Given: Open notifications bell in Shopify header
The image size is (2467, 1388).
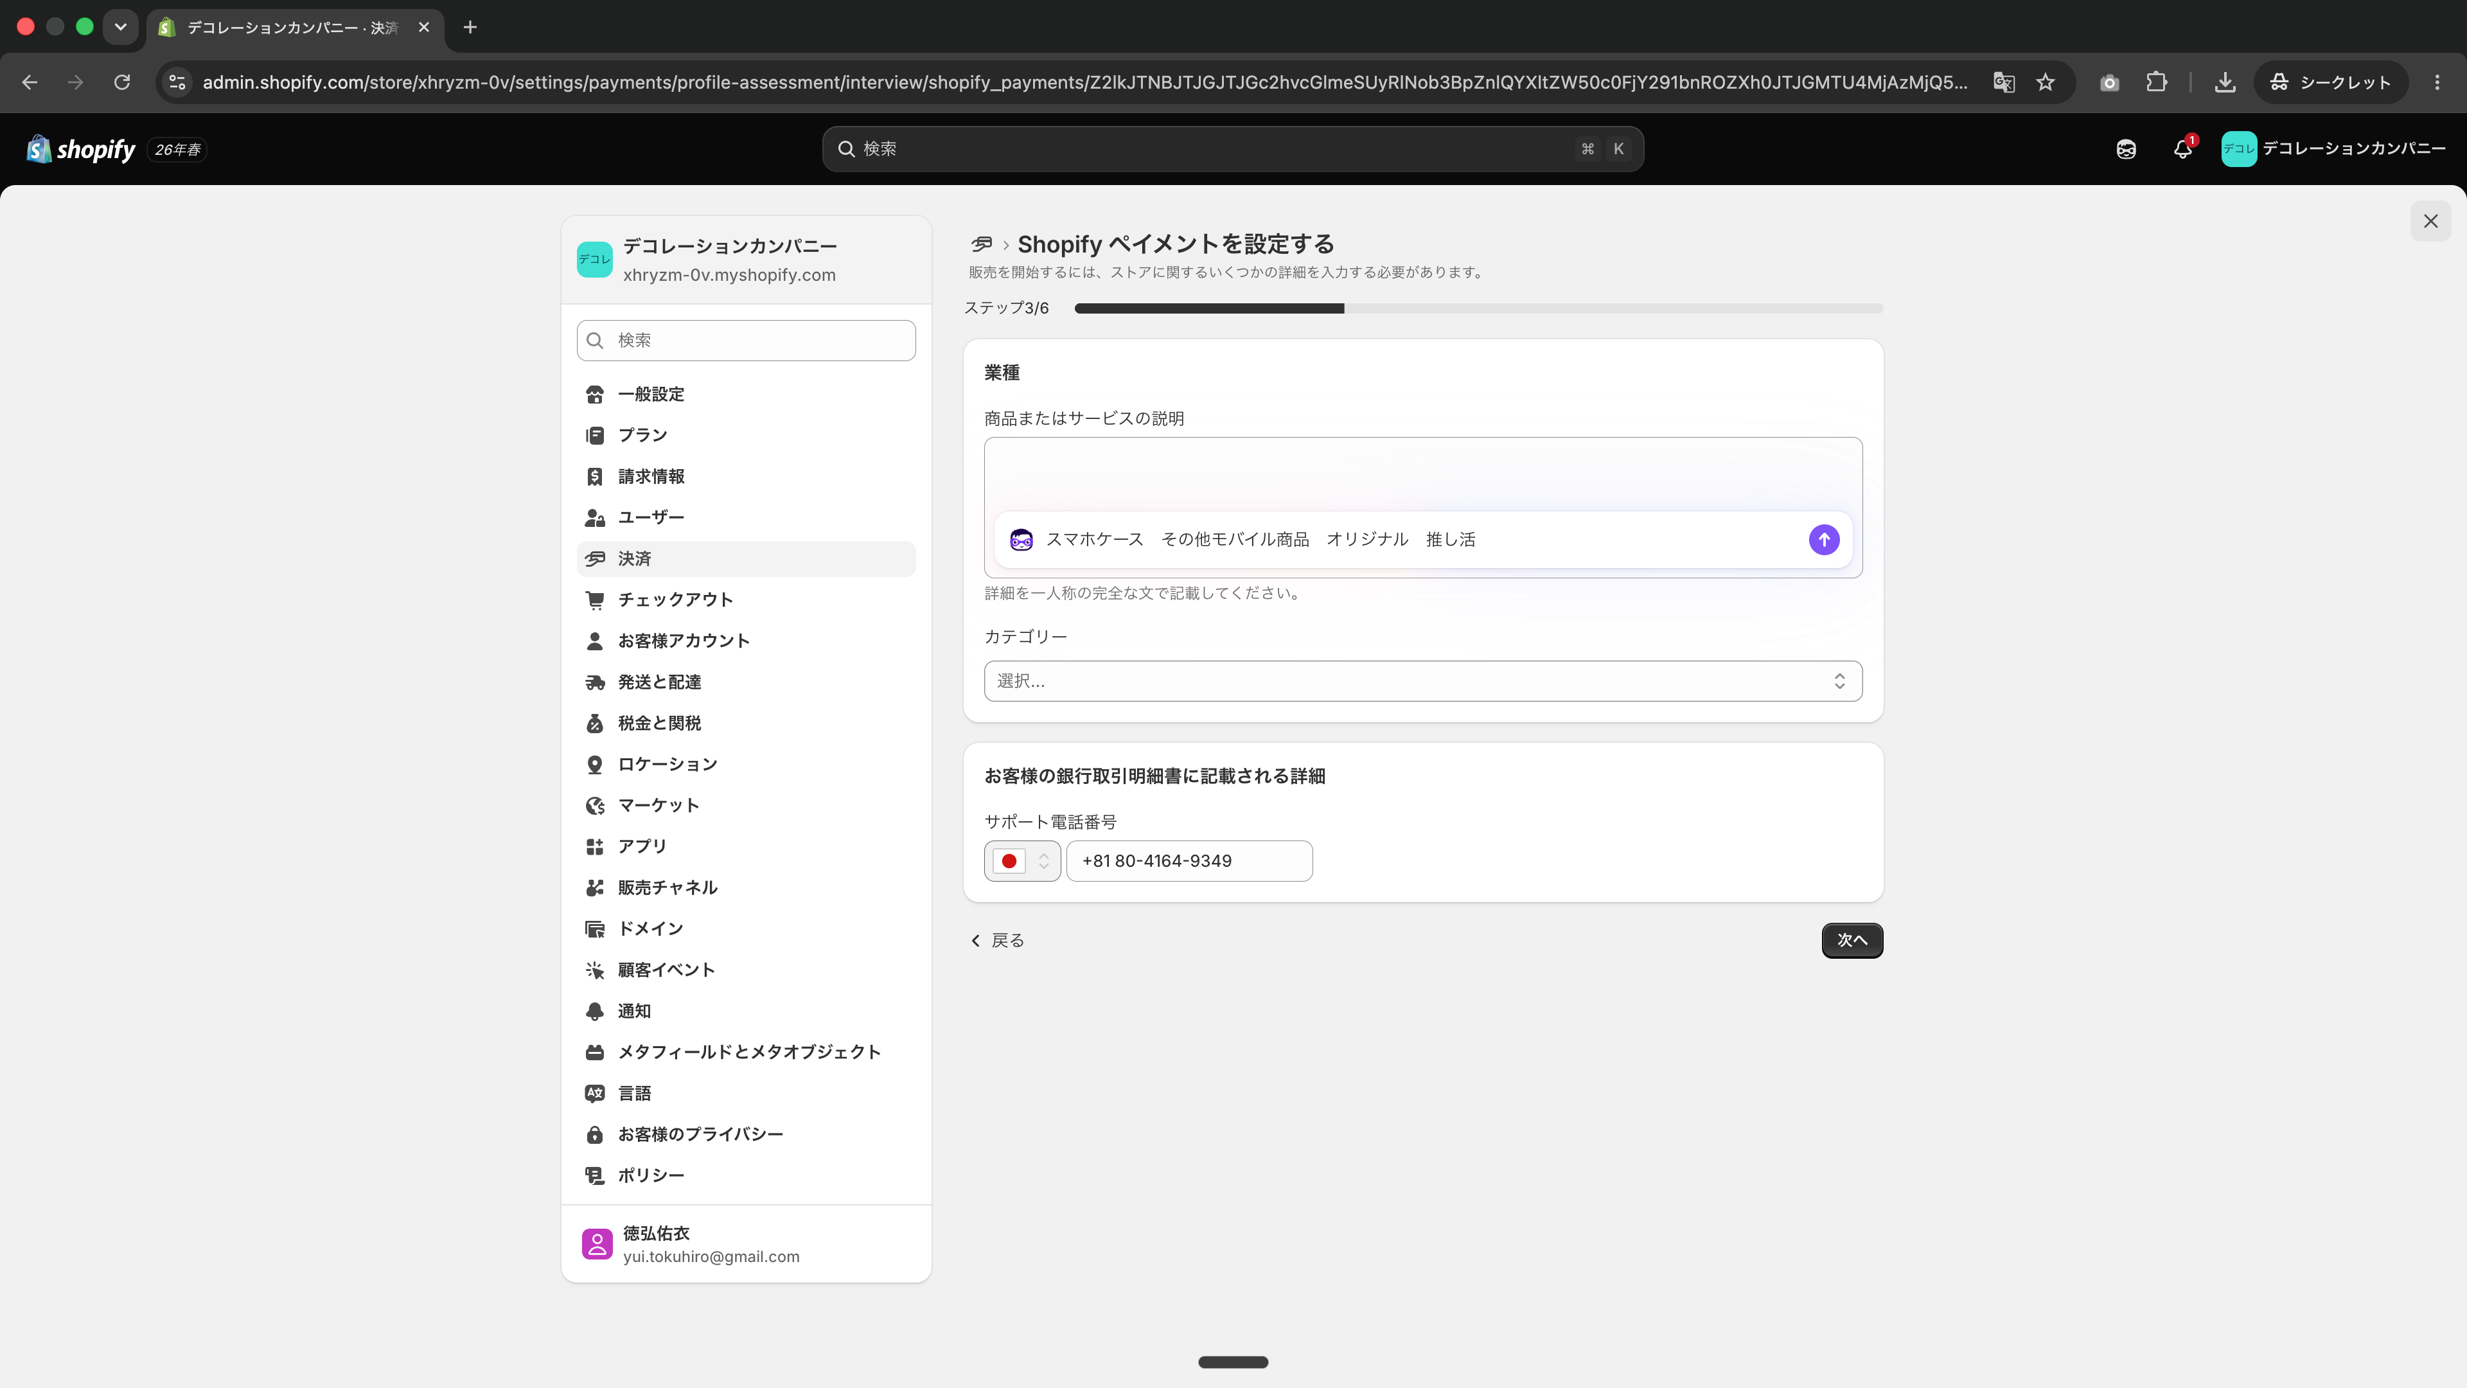Looking at the screenshot, I should [2182, 150].
